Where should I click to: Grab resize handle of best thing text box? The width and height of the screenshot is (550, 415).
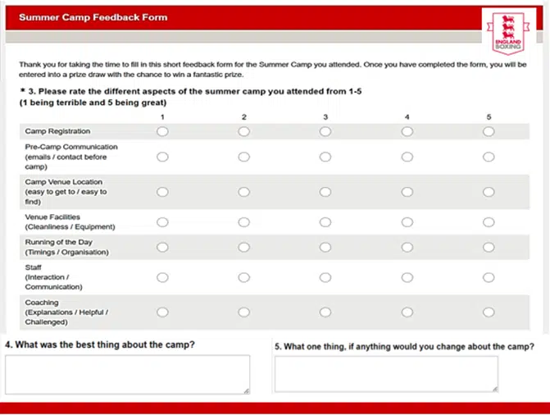[x=246, y=390]
